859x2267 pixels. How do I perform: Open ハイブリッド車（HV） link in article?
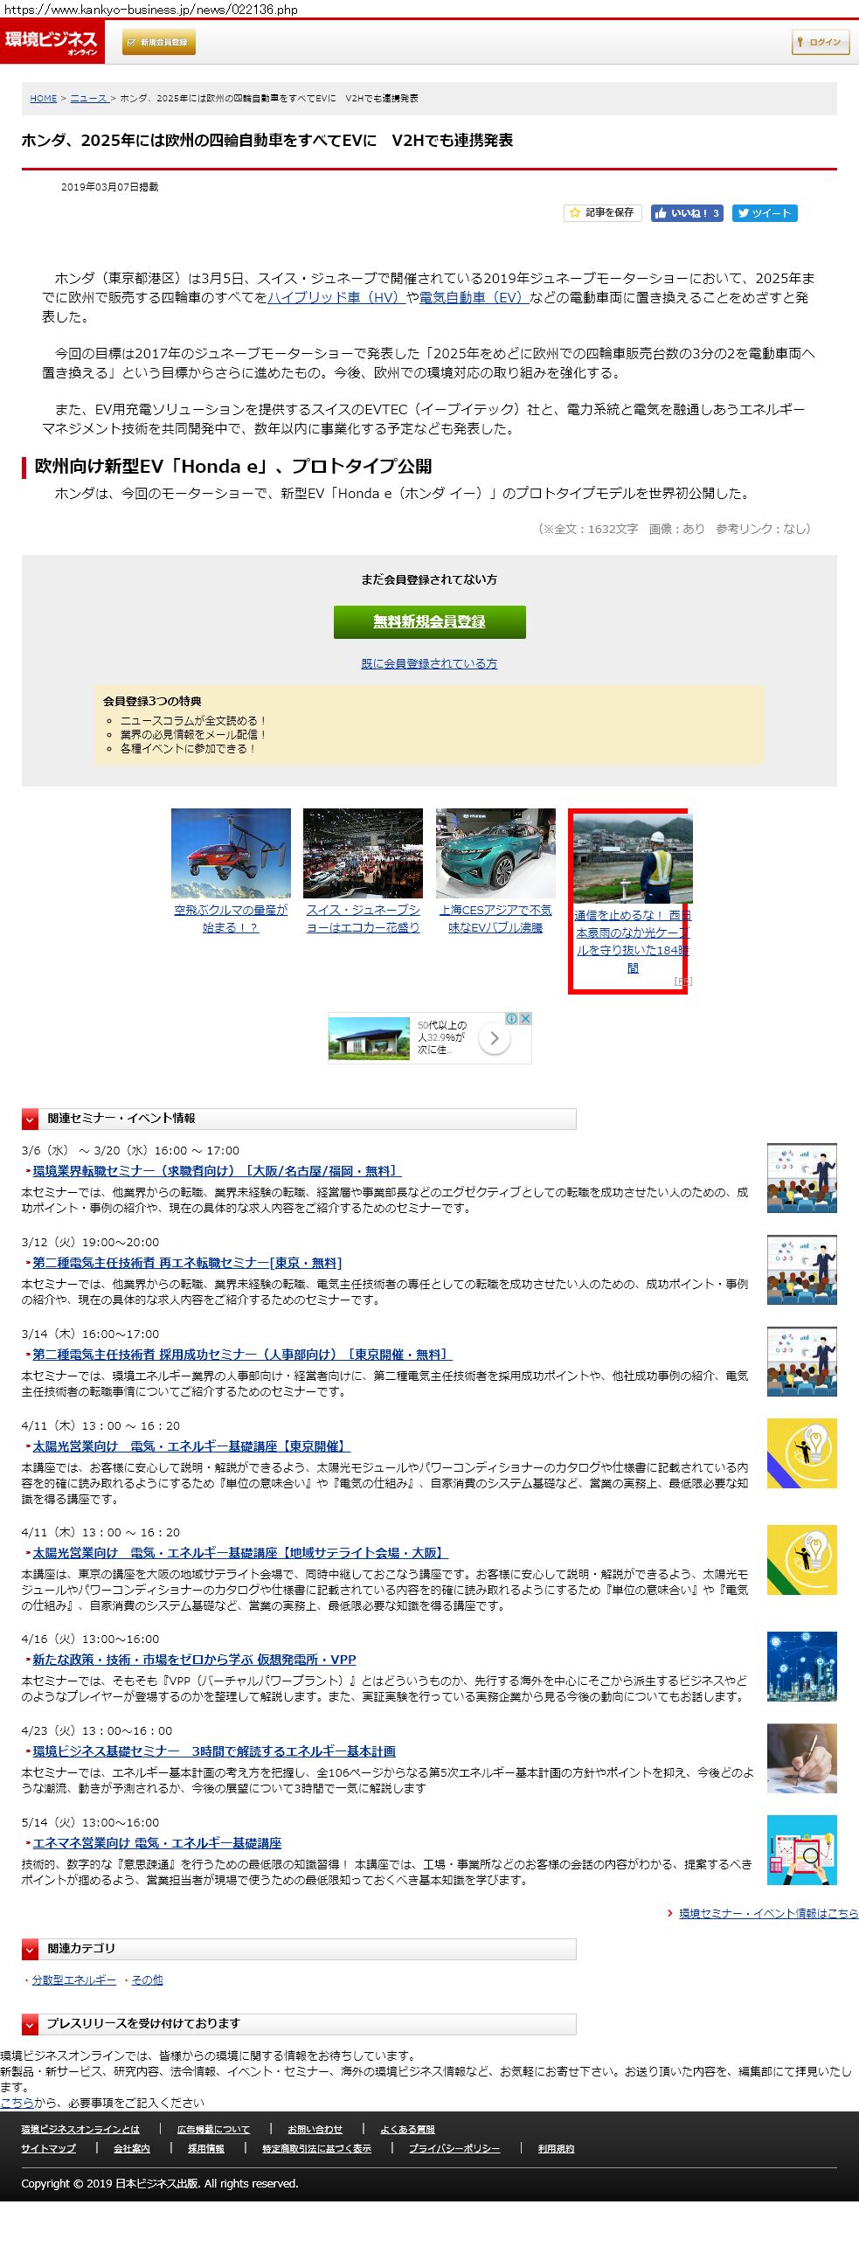point(336,297)
